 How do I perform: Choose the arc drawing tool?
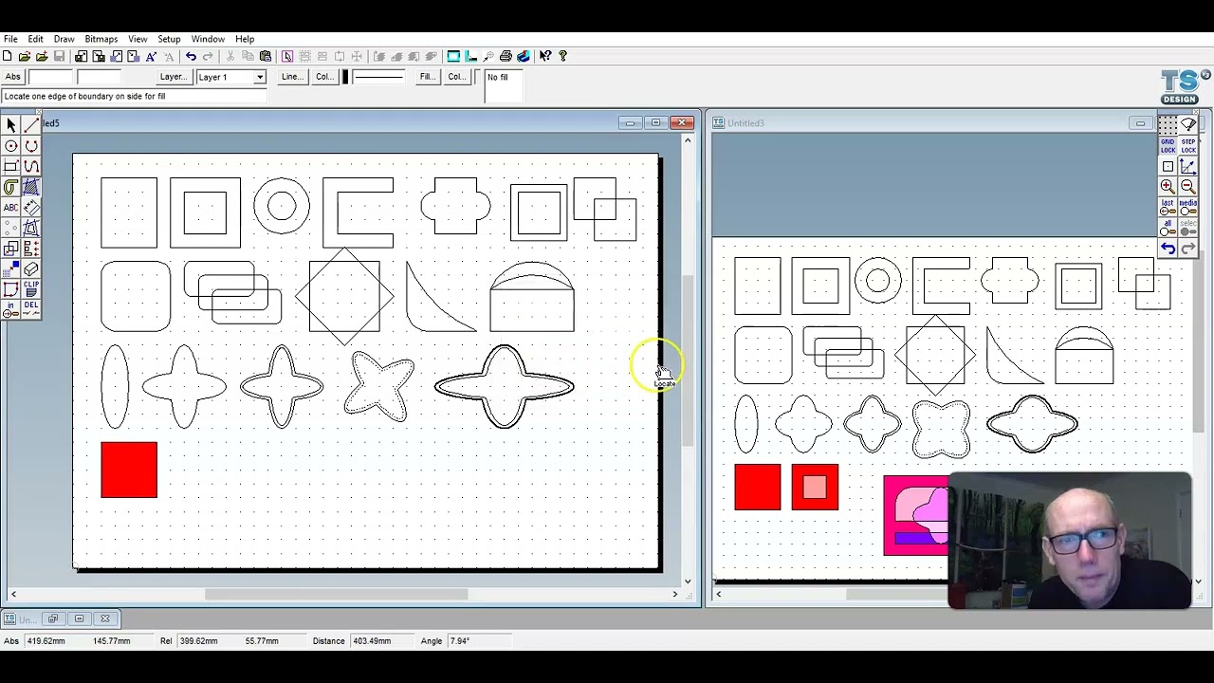tap(31, 146)
